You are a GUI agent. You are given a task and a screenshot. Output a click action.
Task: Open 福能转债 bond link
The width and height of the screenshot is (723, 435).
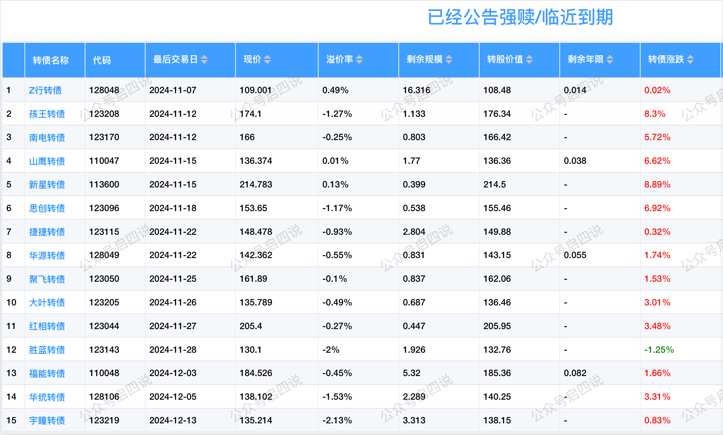[x=47, y=373]
